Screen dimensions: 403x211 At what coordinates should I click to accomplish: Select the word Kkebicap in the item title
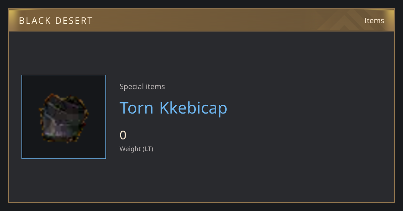click(193, 108)
